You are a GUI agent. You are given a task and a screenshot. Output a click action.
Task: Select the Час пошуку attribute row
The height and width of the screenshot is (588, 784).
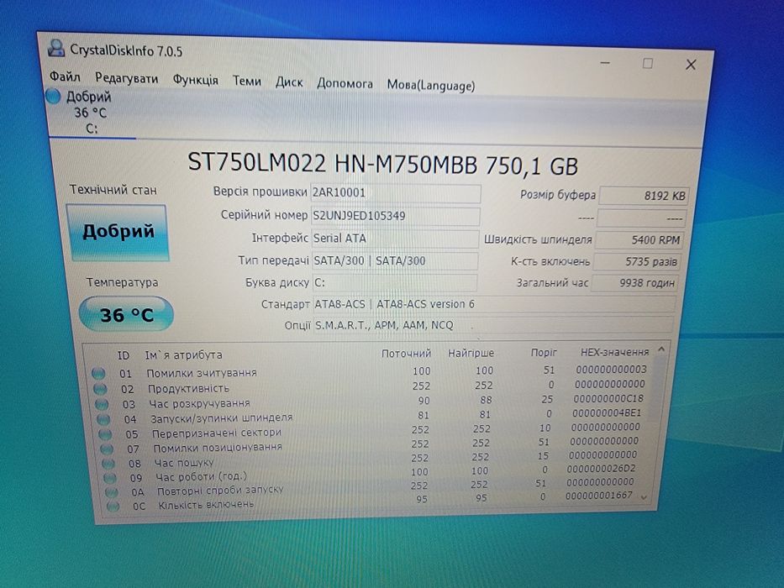pyautogui.click(x=370, y=459)
